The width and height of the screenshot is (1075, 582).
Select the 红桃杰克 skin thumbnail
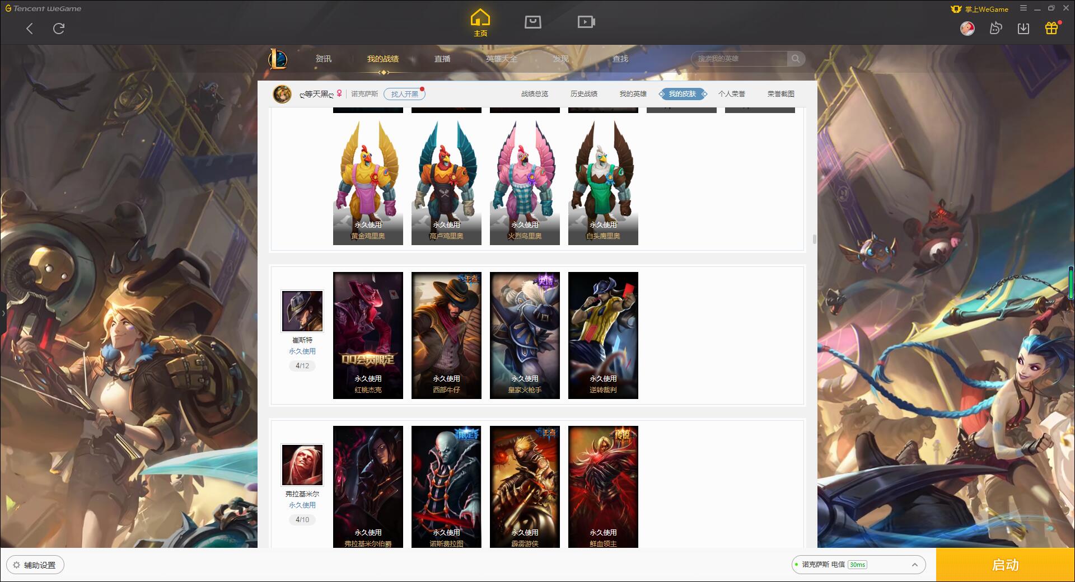coord(368,336)
